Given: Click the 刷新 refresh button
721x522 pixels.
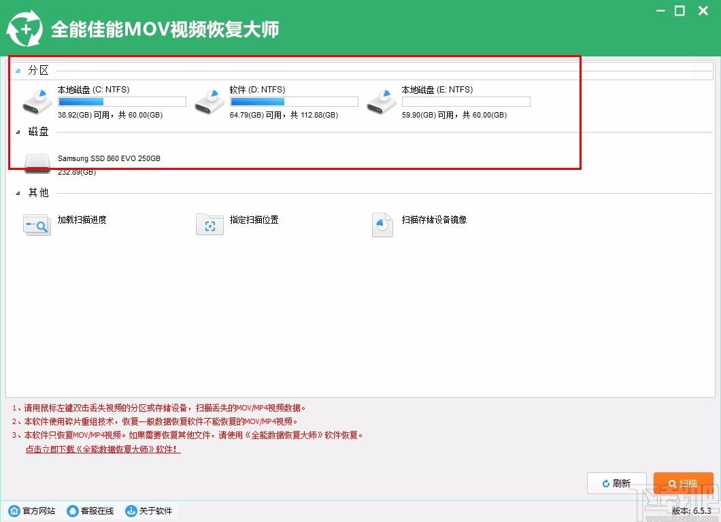Looking at the screenshot, I should tap(617, 483).
